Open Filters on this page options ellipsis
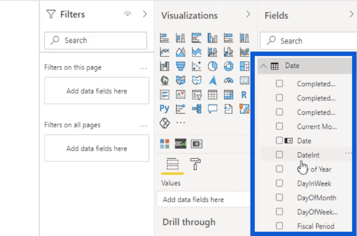Image resolution: width=357 pixels, height=236 pixels. point(143,69)
